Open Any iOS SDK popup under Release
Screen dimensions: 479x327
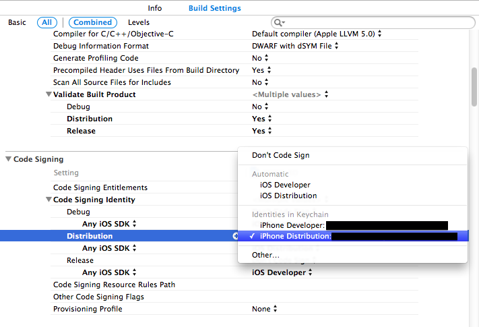click(x=109, y=272)
